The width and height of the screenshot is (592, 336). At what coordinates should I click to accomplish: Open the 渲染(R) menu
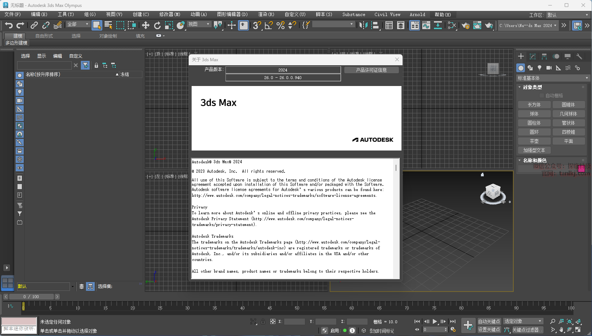coord(266,15)
